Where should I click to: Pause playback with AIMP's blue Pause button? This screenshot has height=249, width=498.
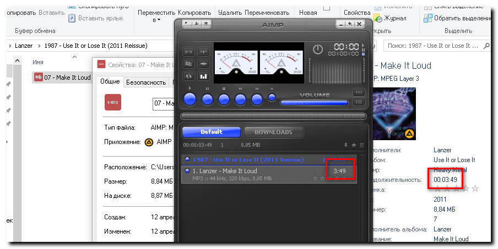[x=207, y=99]
